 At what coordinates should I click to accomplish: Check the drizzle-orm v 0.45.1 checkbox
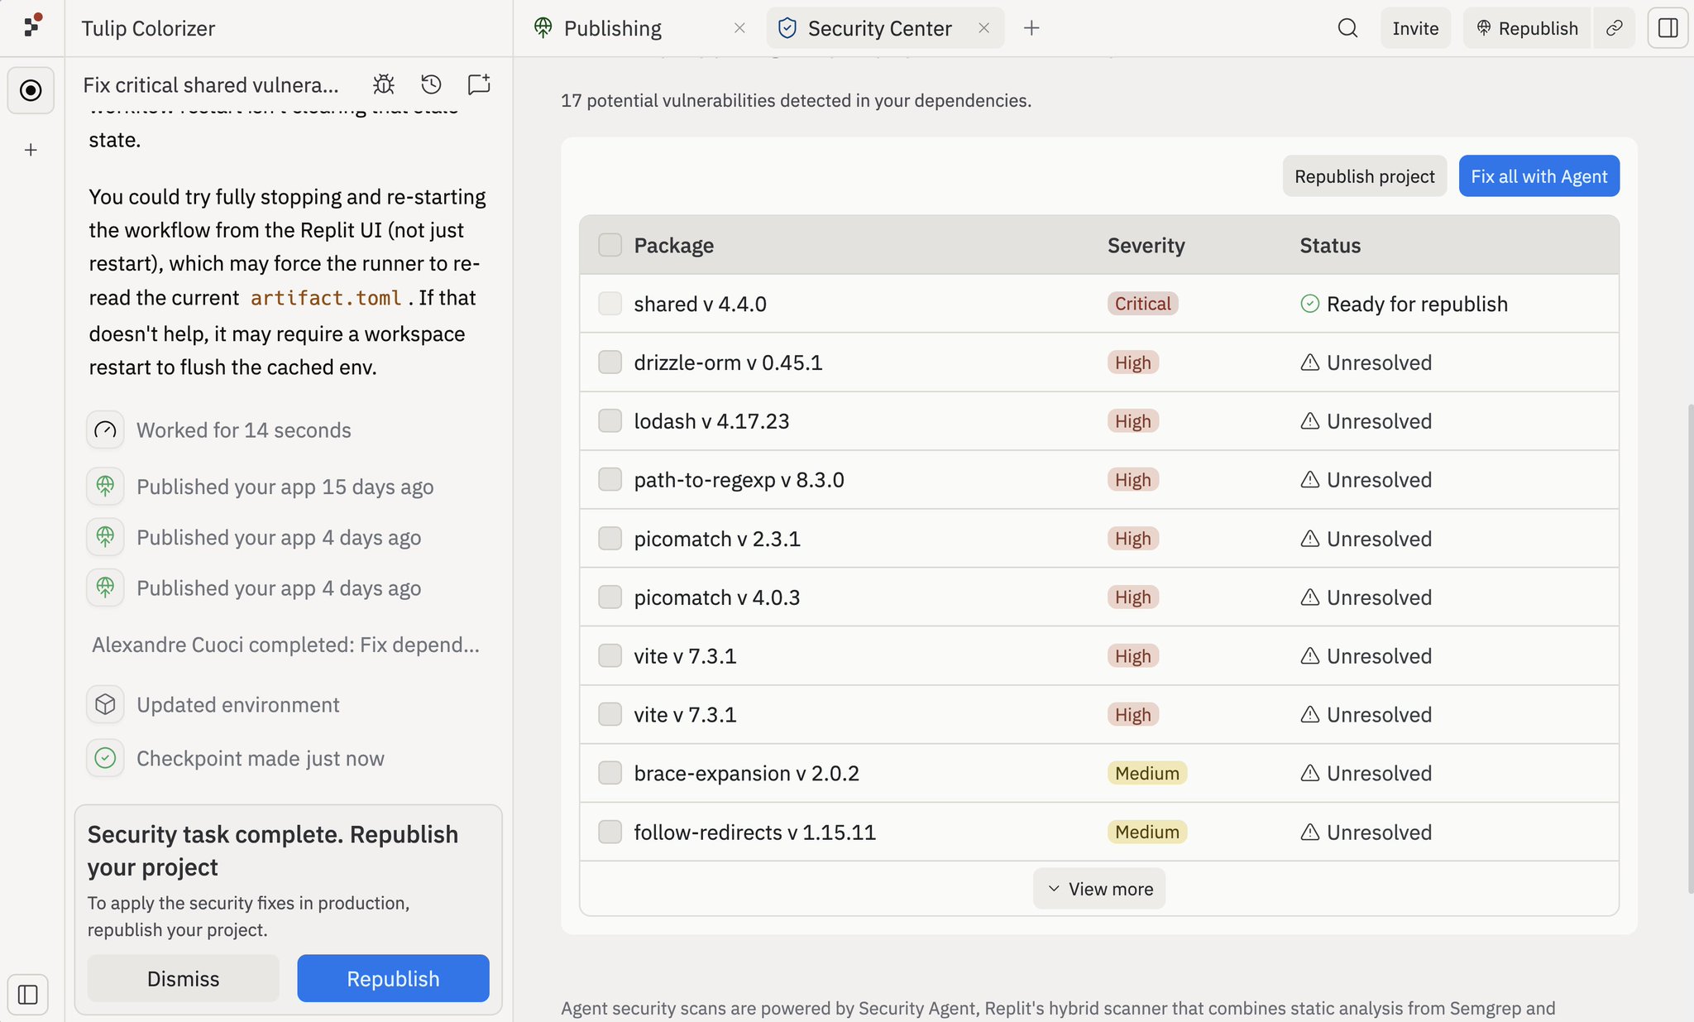point(610,362)
